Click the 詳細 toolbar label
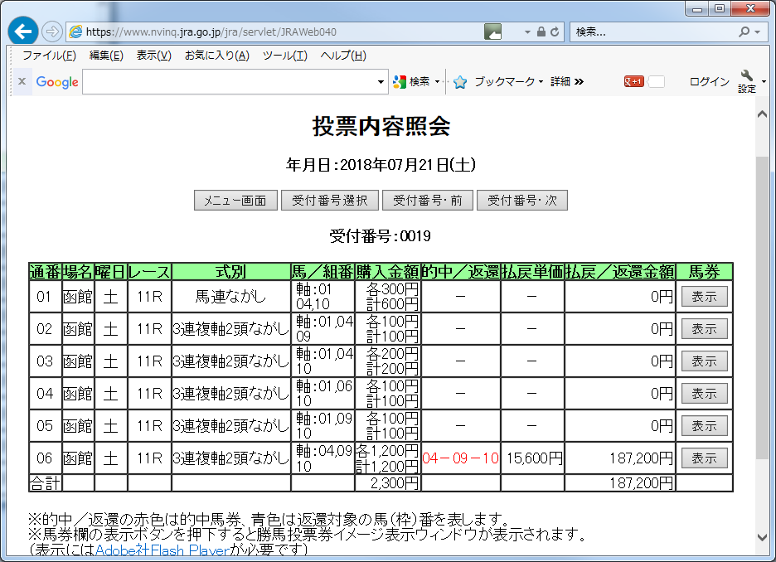 (x=560, y=81)
